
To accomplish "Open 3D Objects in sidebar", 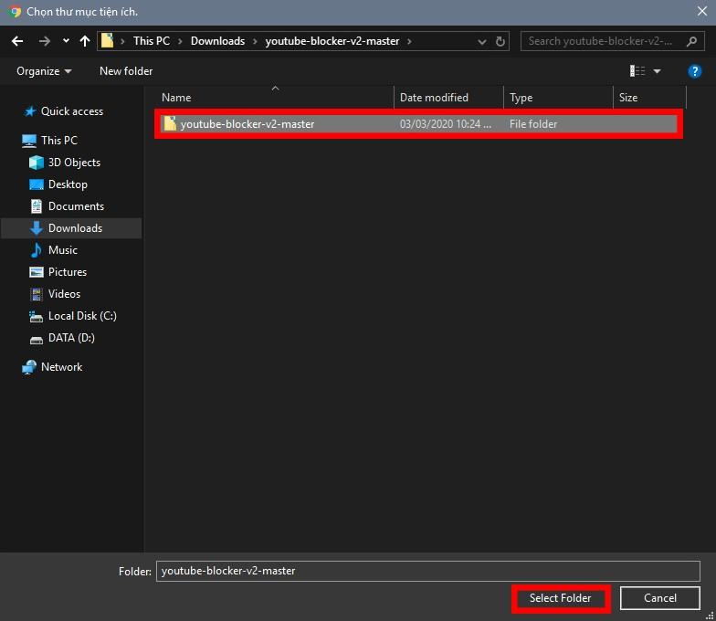I will tap(75, 163).
